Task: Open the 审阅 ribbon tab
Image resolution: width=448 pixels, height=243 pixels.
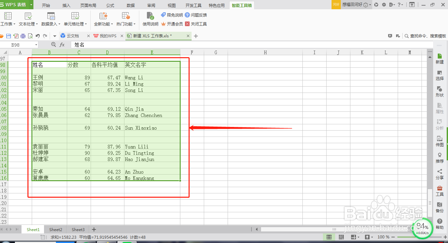Action: point(151,5)
